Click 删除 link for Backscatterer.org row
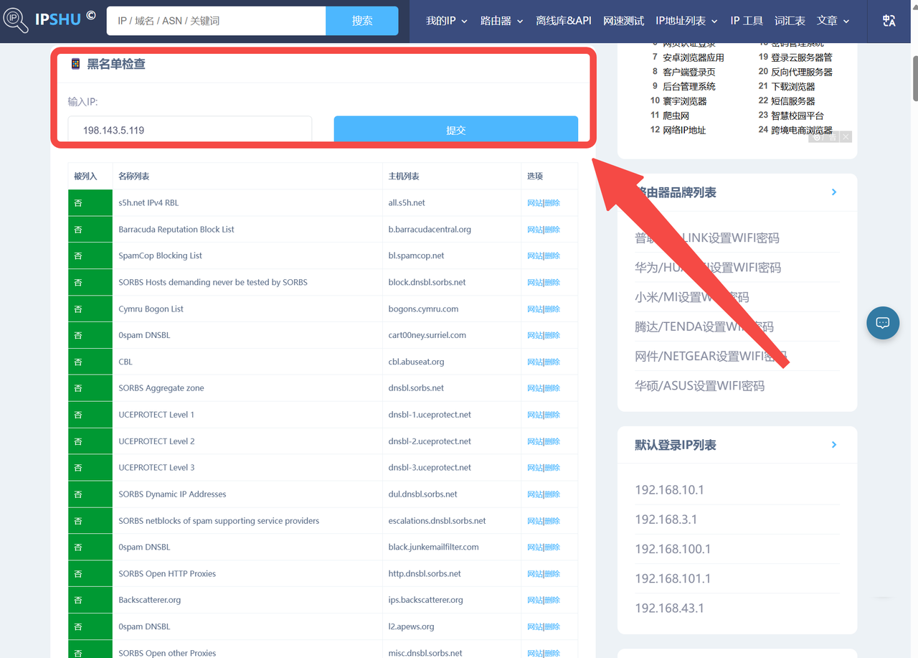918x658 pixels. tap(552, 600)
